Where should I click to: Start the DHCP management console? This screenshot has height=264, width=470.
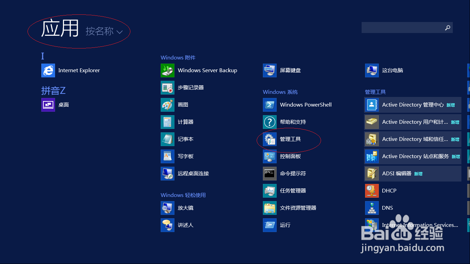pos(389,191)
